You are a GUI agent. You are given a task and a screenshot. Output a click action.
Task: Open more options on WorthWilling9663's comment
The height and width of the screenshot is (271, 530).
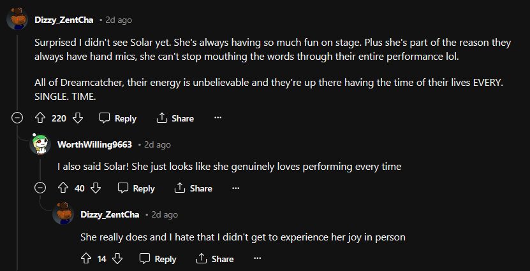pos(236,188)
